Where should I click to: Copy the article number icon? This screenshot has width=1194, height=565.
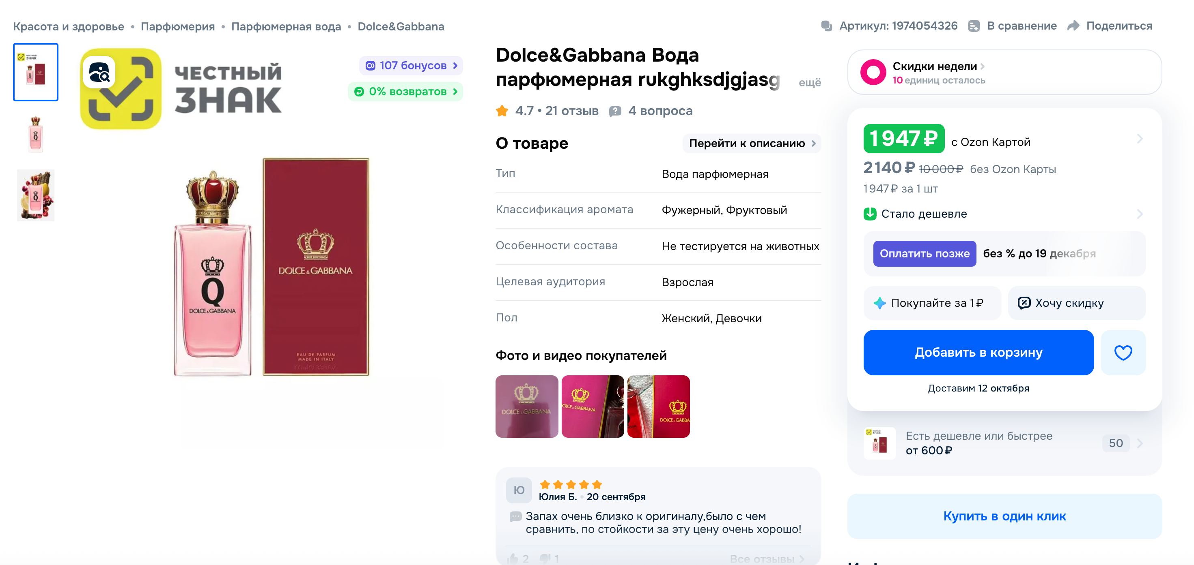point(826,26)
